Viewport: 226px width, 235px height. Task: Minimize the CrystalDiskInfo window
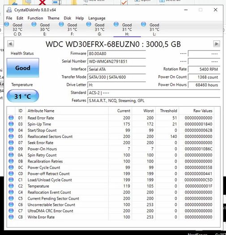[x=186, y=10]
